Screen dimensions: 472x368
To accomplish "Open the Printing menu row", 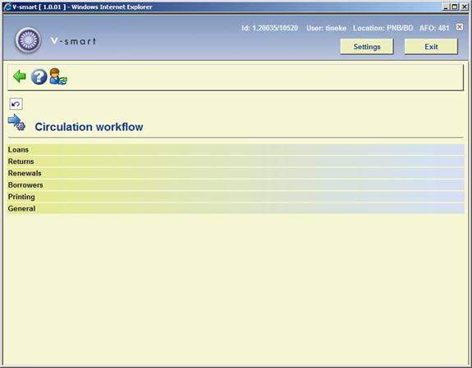I will 236,197.
